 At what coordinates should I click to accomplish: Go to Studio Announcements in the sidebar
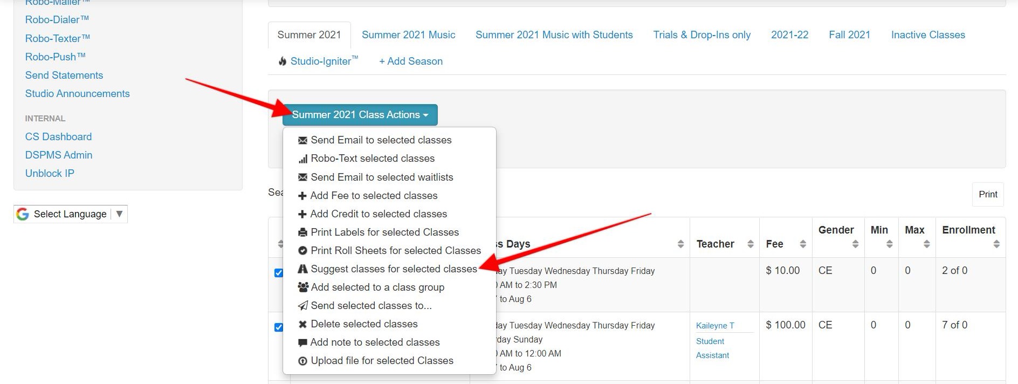click(x=77, y=94)
